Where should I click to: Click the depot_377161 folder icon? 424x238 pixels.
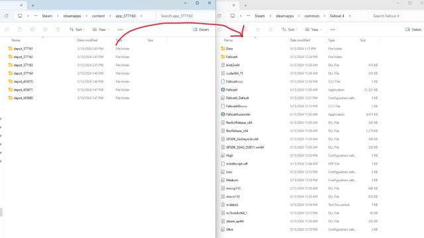[11, 48]
